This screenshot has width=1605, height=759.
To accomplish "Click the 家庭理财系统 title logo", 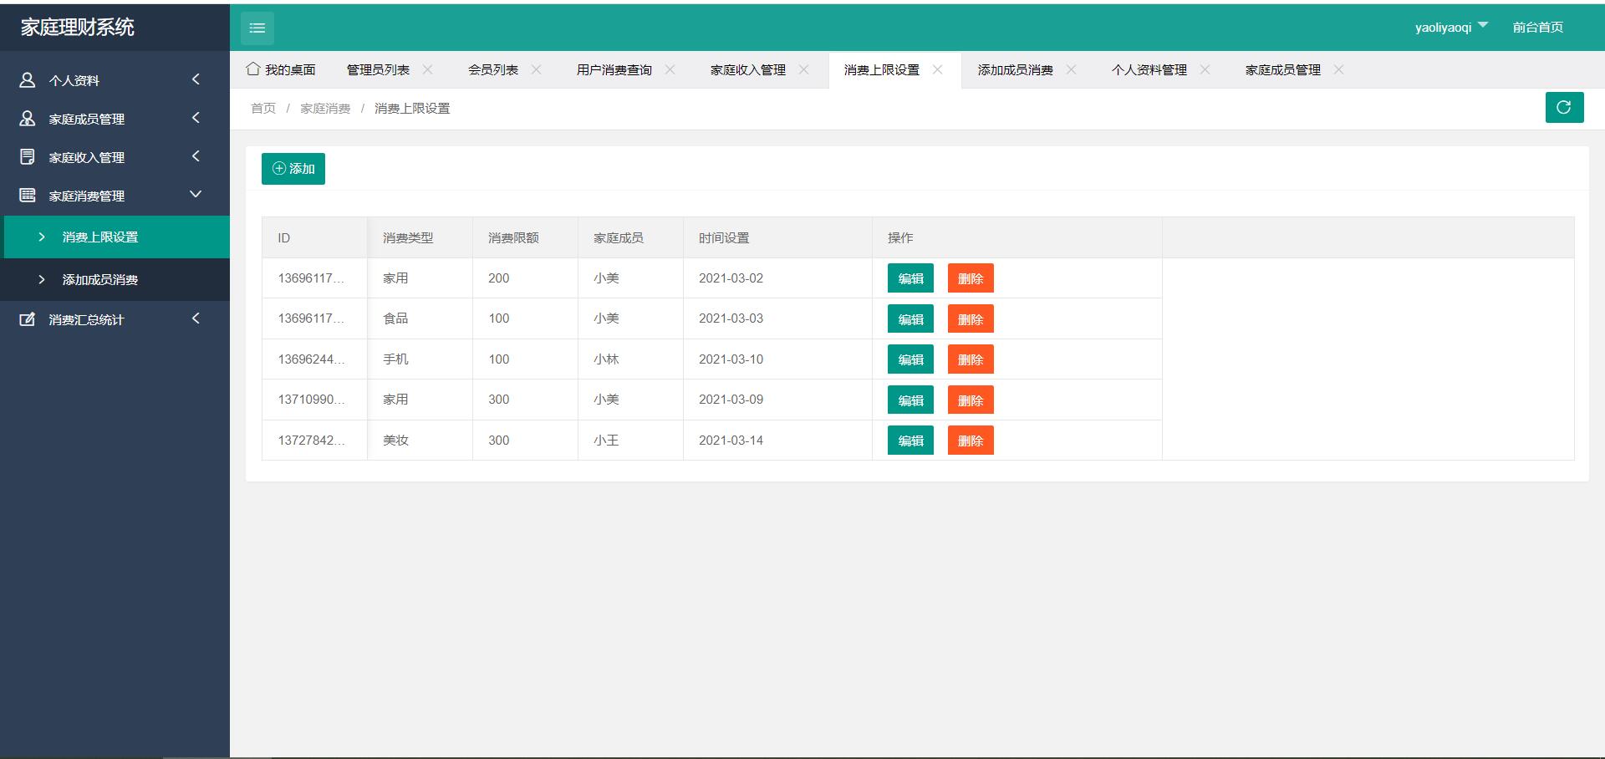I will tap(78, 27).
